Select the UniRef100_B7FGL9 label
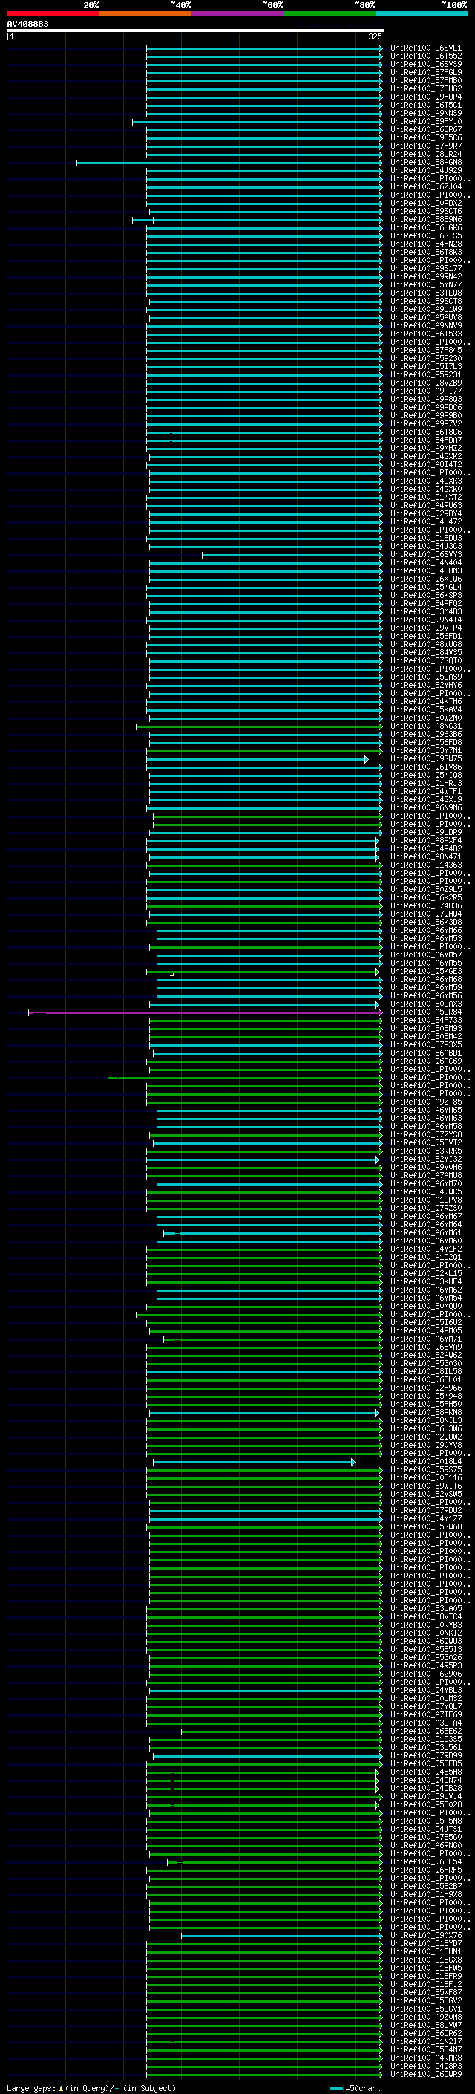This screenshot has width=475, height=2094. pyautogui.click(x=425, y=72)
